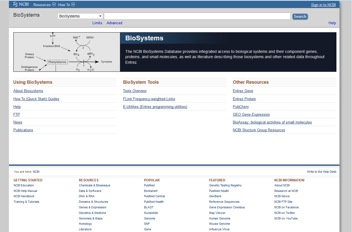The image size is (352, 232).
Task: Open Homology footer link
Action: click(85, 224)
